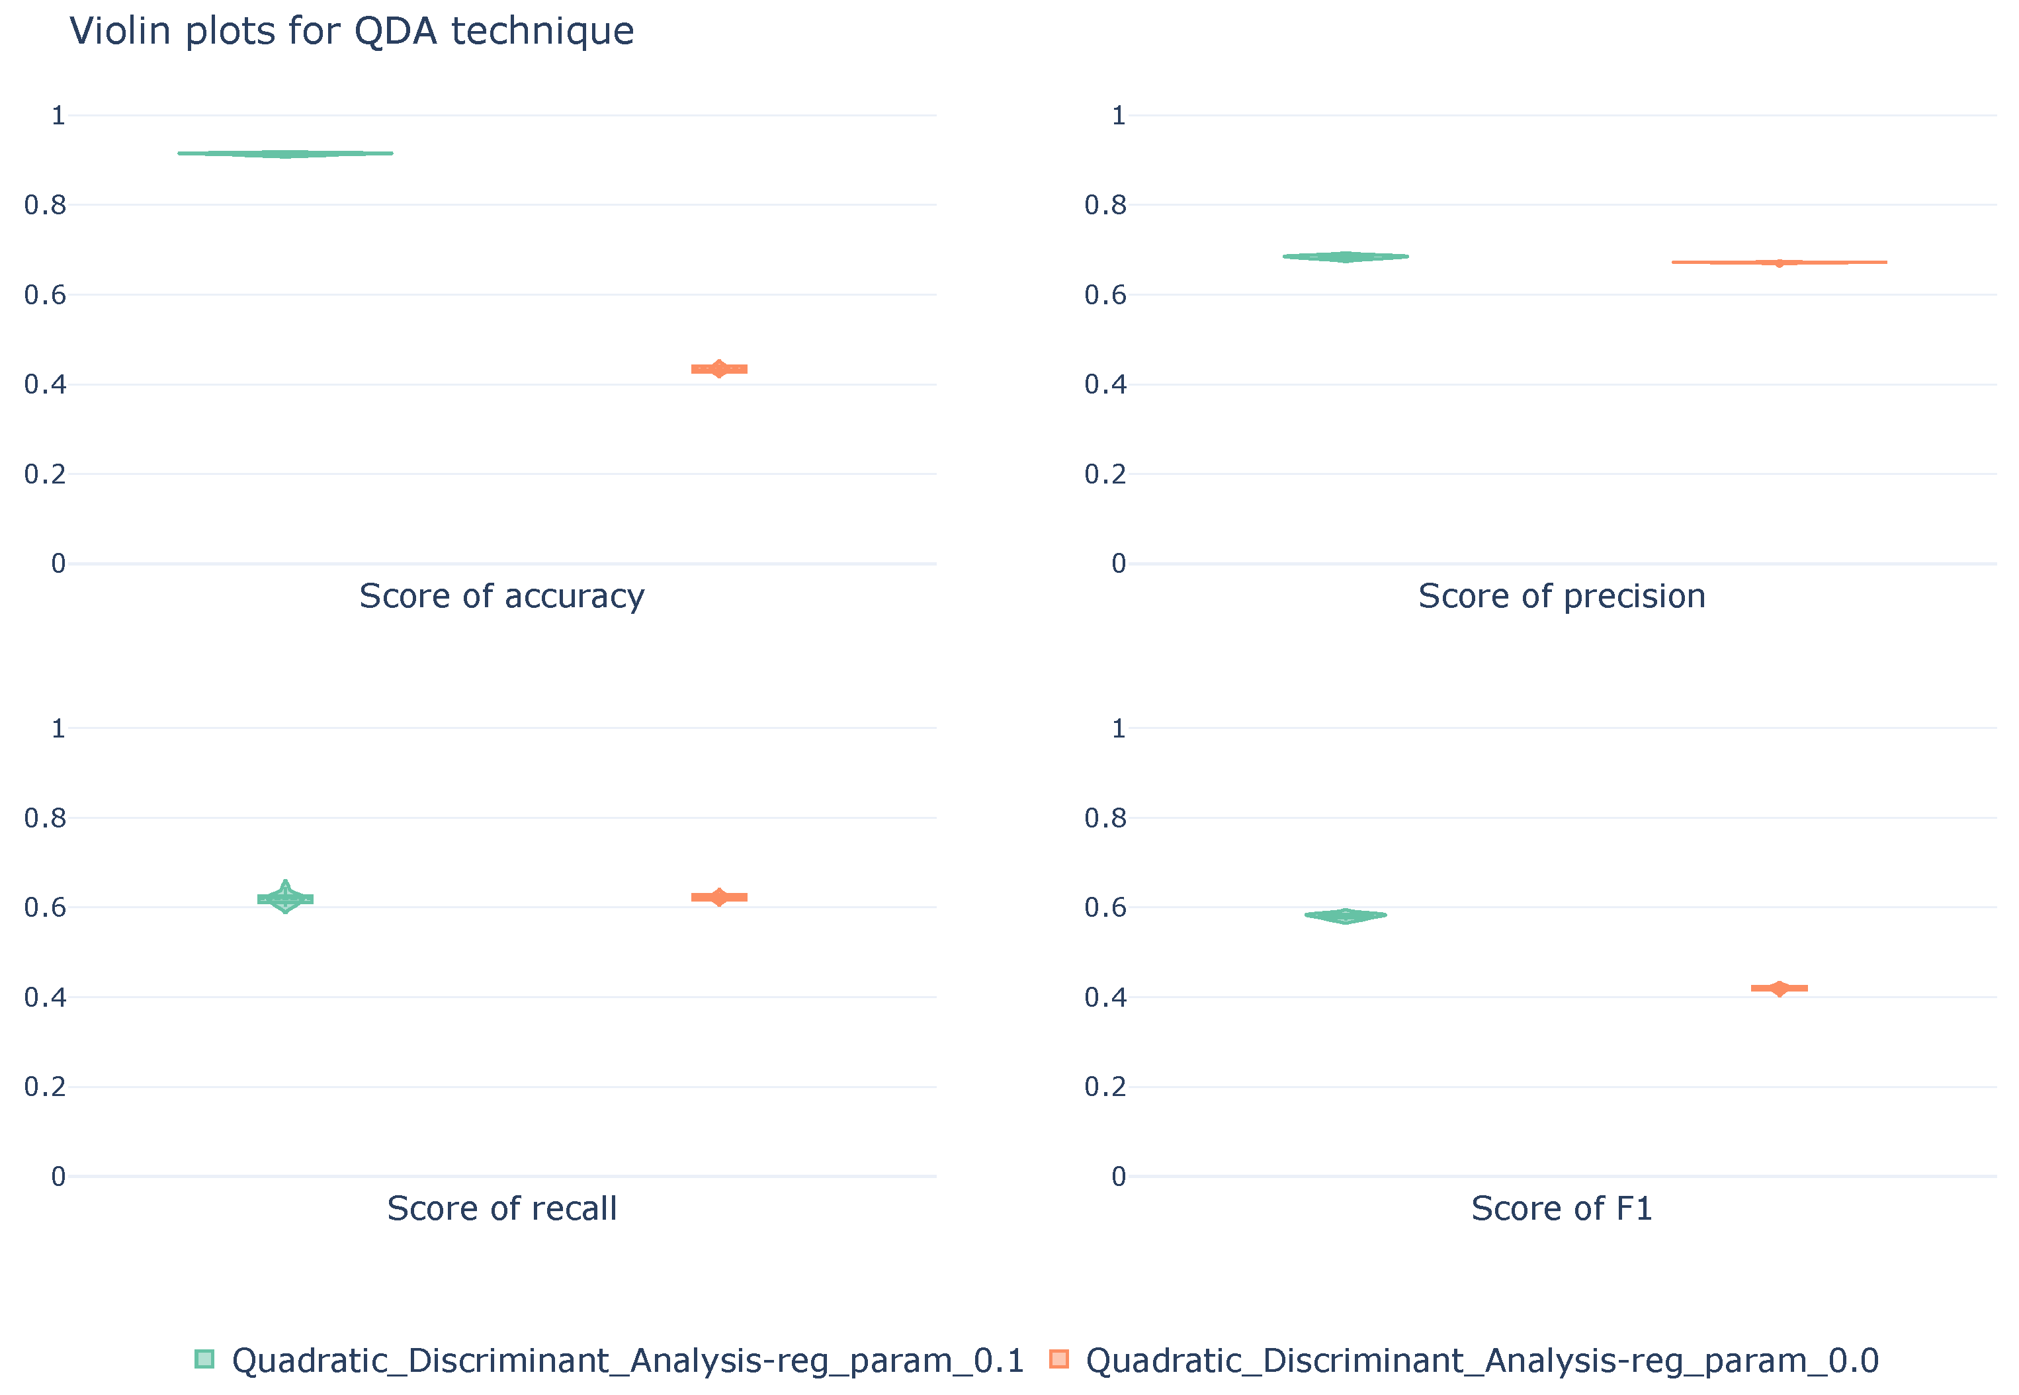Click the 0.4 tick label on the recall plot
Image resolution: width=2019 pixels, height=1395 pixels.
pyautogui.click(x=46, y=997)
